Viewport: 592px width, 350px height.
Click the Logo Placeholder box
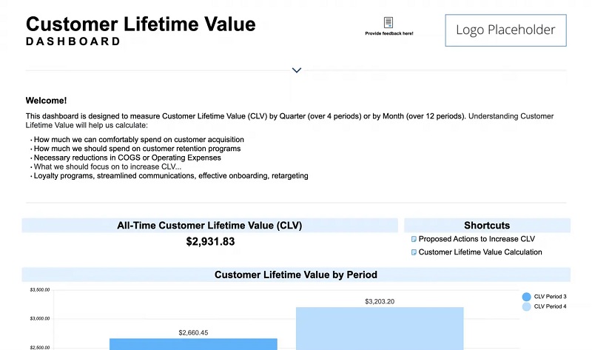505,30
